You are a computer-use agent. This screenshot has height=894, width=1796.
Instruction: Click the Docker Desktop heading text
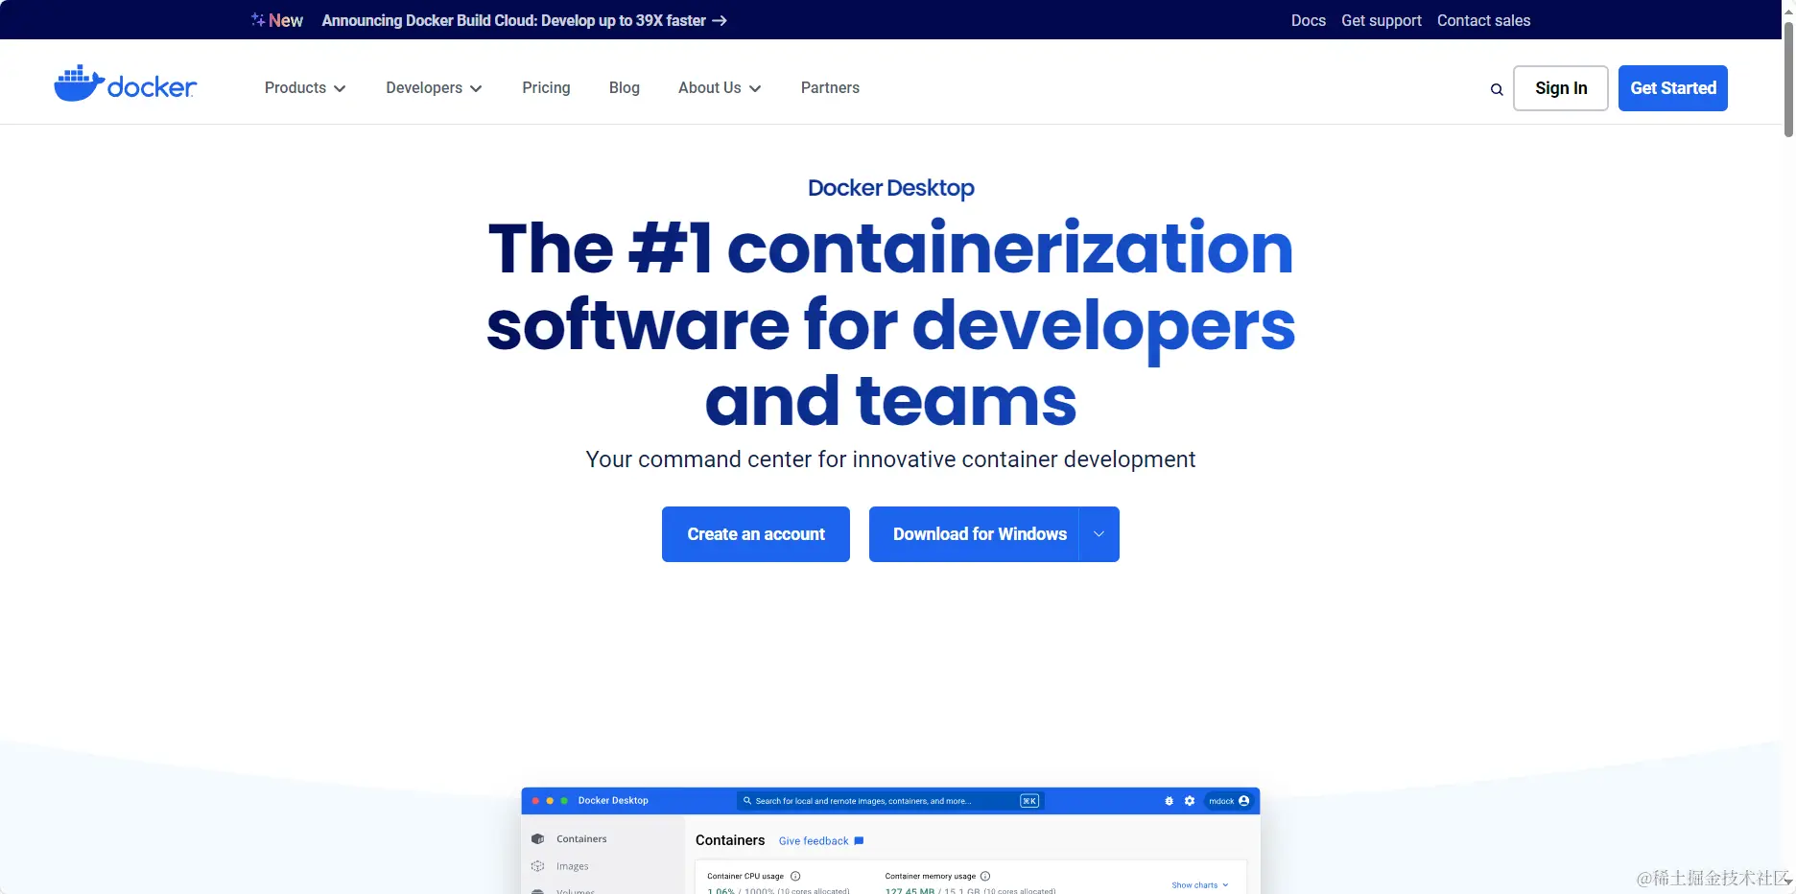(x=891, y=188)
